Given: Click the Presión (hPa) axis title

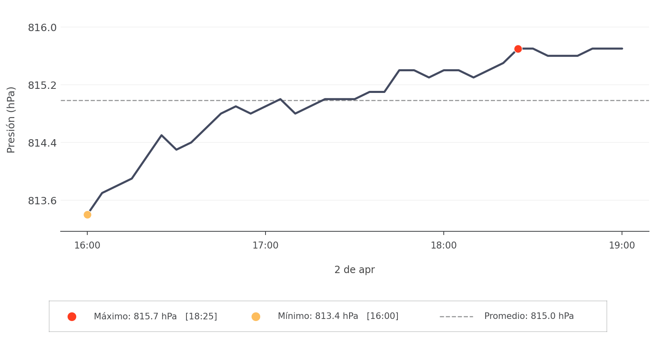Looking at the screenshot, I should coord(11,120).
